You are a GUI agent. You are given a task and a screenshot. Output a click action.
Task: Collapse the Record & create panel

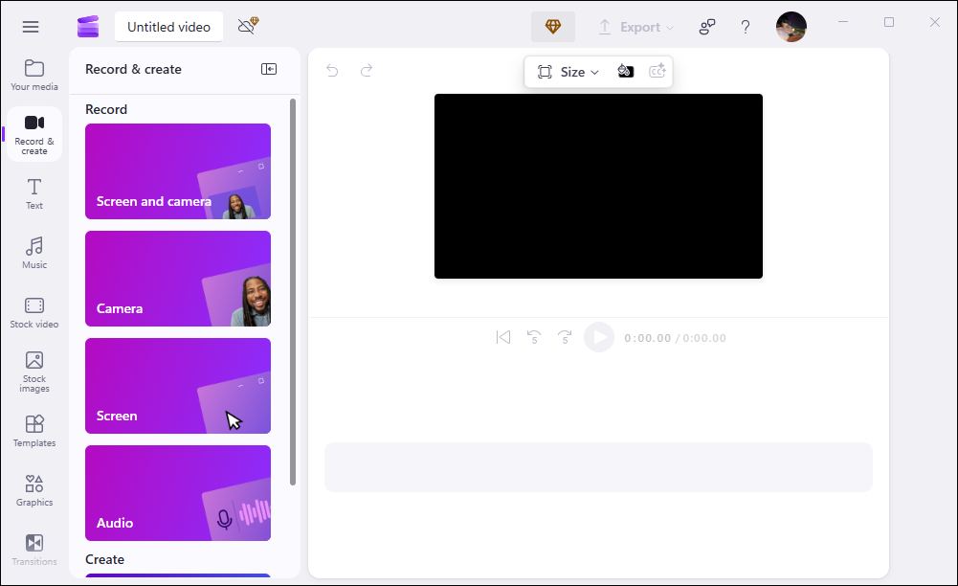tap(269, 68)
